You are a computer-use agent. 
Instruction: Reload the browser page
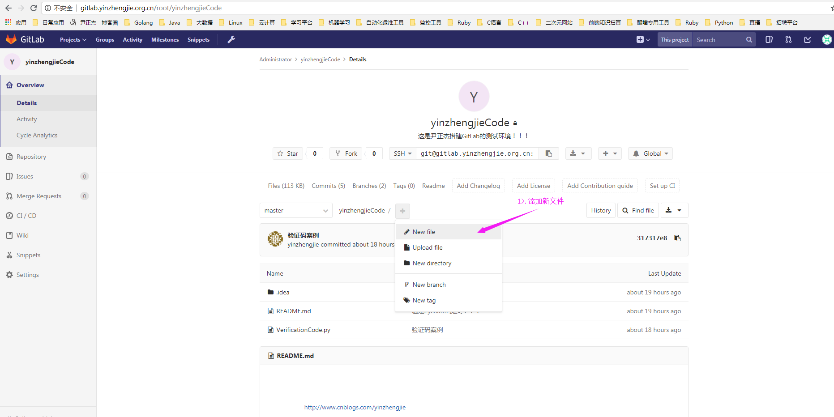pos(33,8)
